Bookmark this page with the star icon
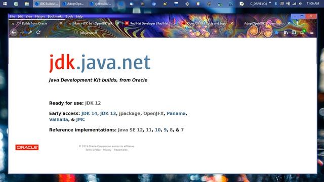The height and width of the screenshot is (182, 324). [x=277, y=32]
